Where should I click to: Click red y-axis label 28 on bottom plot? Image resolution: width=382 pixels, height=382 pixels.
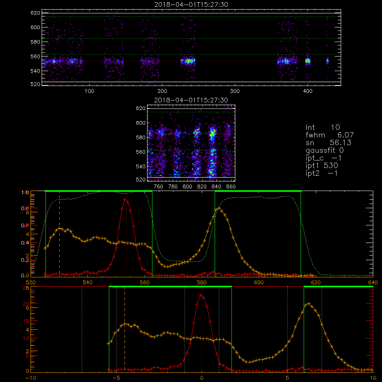[26, 288]
